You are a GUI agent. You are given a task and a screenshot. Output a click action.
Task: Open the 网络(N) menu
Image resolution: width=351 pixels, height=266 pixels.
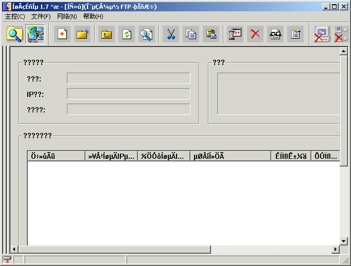coord(67,16)
